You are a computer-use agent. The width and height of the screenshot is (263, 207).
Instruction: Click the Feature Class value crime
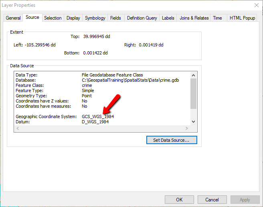click(x=87, y=85)
